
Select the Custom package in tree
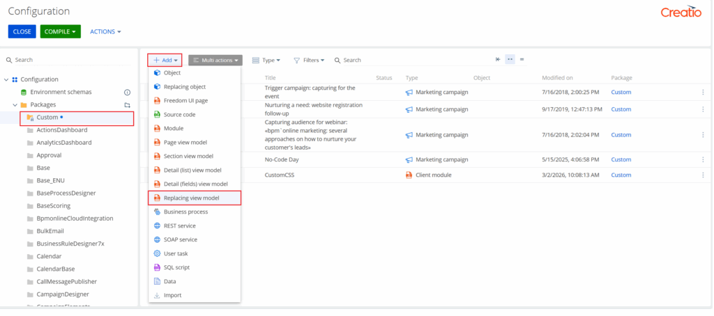tap(47, 117)
